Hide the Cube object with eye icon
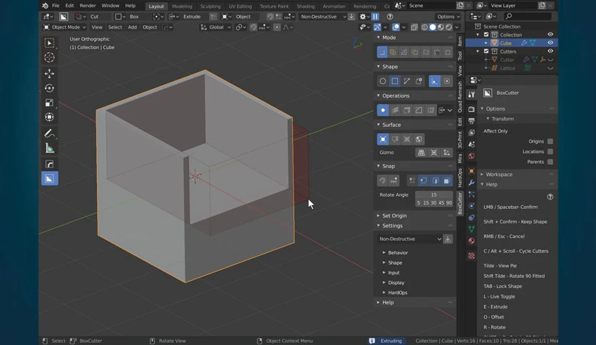Screen dimensions: 596x345 [x=550, y=43]
